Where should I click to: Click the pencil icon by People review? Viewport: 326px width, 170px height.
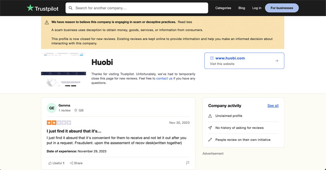click(x=210, y=140)
